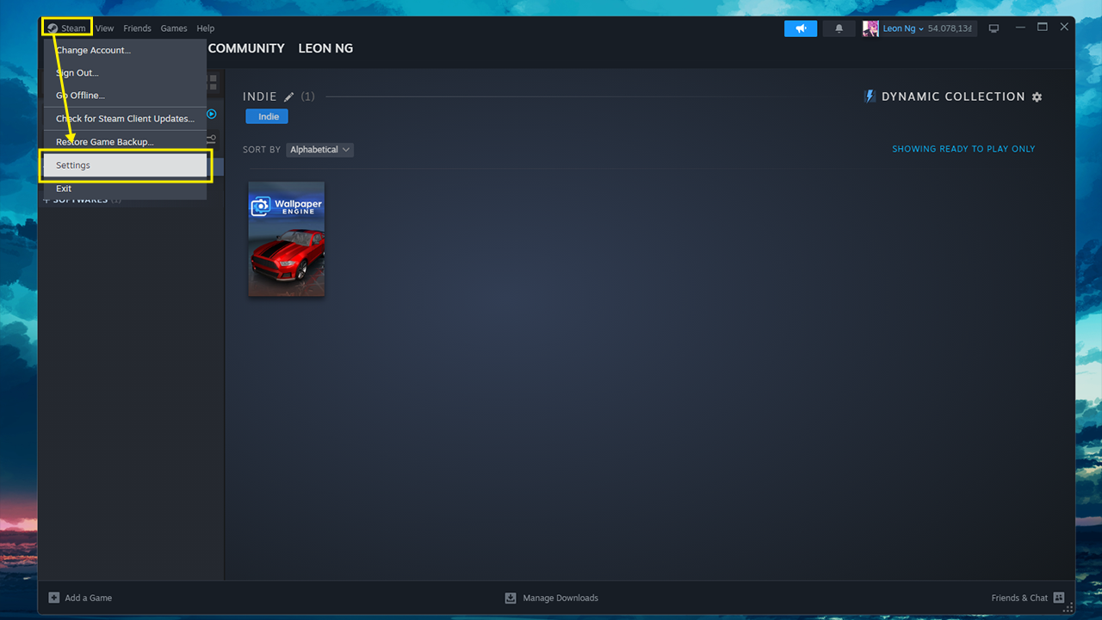Open the Help menu

(x=205, y=28)
